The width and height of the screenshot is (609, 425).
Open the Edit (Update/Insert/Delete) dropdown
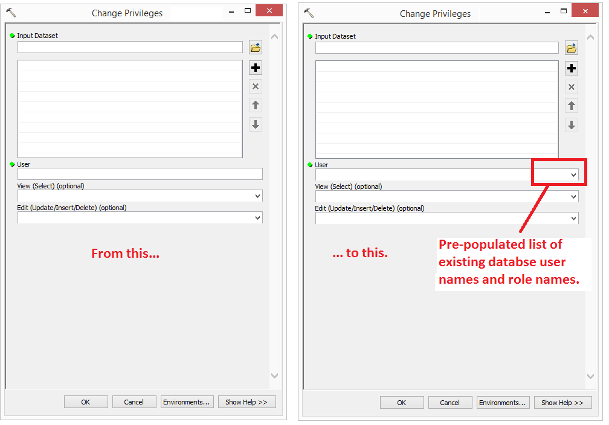(x=257, y=217)
